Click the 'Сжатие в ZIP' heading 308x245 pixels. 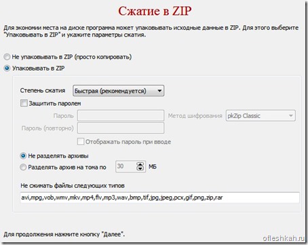click(x=155, y=11)
